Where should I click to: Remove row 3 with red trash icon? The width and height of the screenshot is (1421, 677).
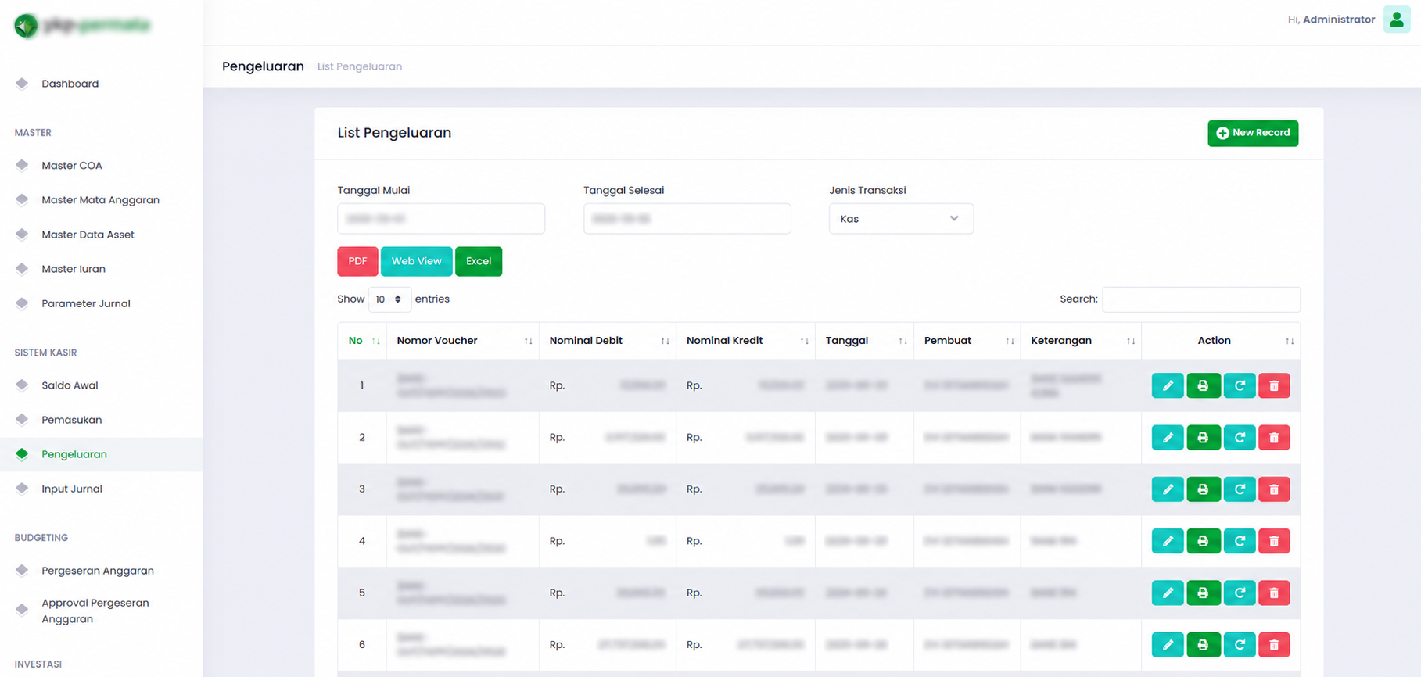click(1274, 489)
